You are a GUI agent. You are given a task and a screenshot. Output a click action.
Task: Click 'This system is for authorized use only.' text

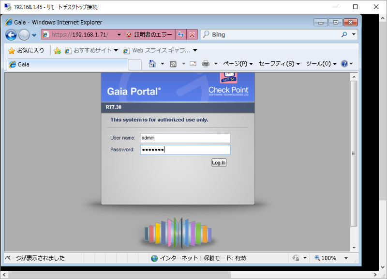[x=159, y=120]
